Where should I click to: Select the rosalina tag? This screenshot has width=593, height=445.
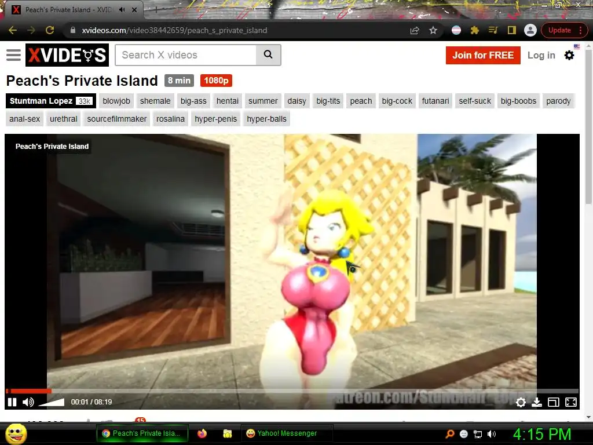170,119
